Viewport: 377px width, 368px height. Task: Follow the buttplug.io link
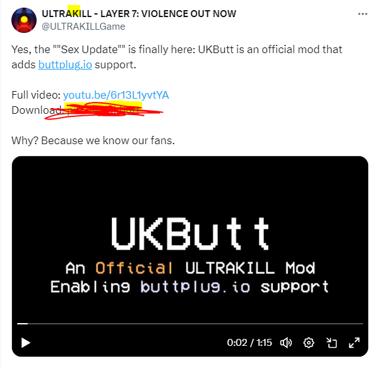(65, 64)
